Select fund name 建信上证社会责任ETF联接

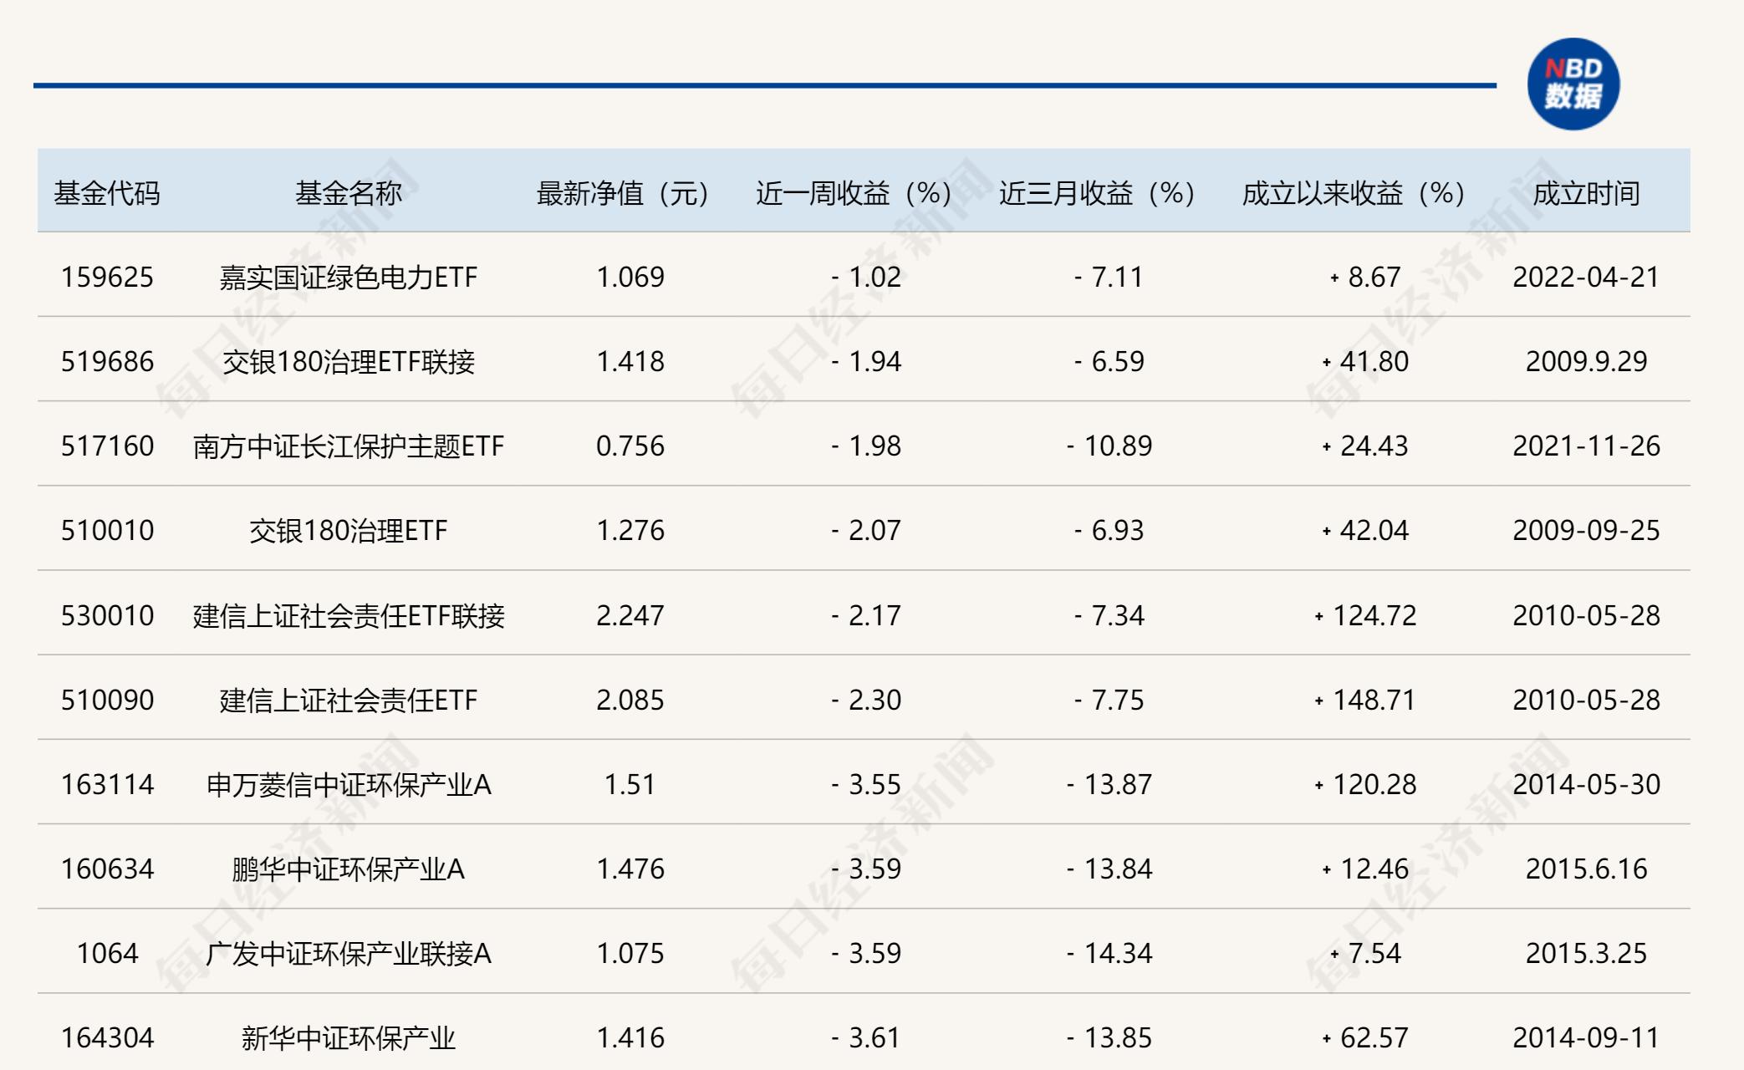349,615
